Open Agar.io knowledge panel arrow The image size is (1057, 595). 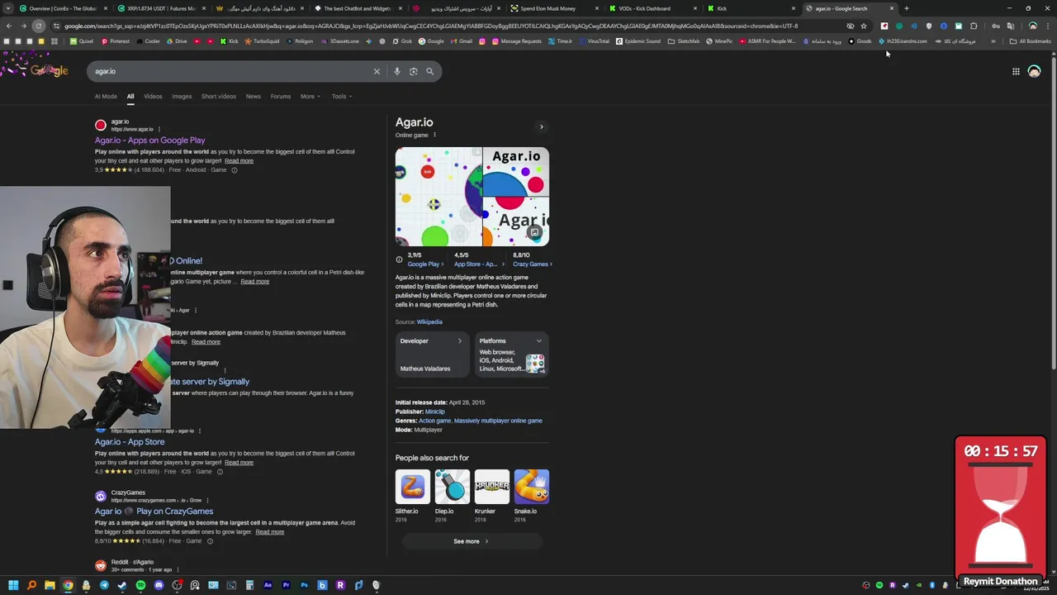[542, 126]
